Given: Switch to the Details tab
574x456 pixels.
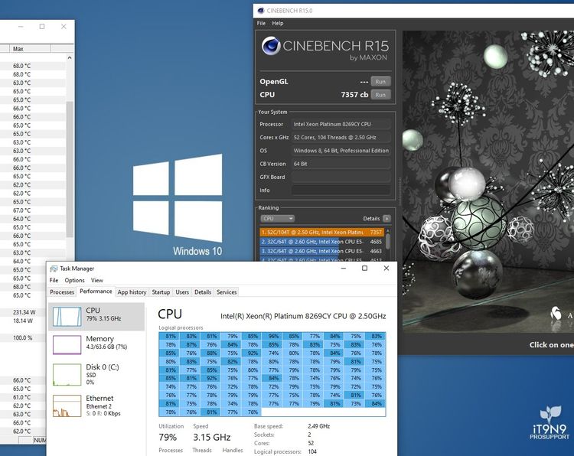Looking at the screenshot, I should pyautogui.click(x=203, y=292).
